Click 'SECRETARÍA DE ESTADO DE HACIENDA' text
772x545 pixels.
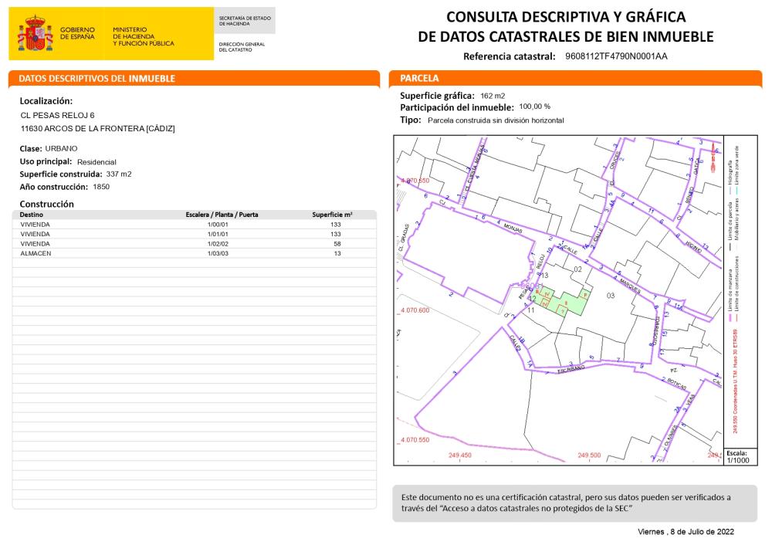245,21
